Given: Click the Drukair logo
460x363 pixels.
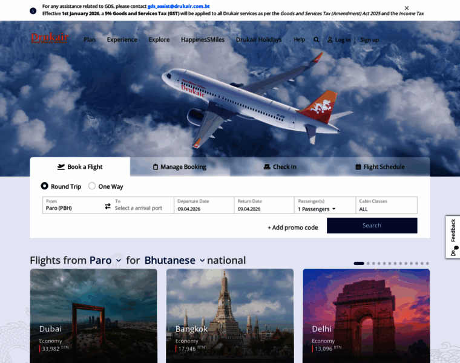Looking at the screenshot, I should click(x=50, y=38).
